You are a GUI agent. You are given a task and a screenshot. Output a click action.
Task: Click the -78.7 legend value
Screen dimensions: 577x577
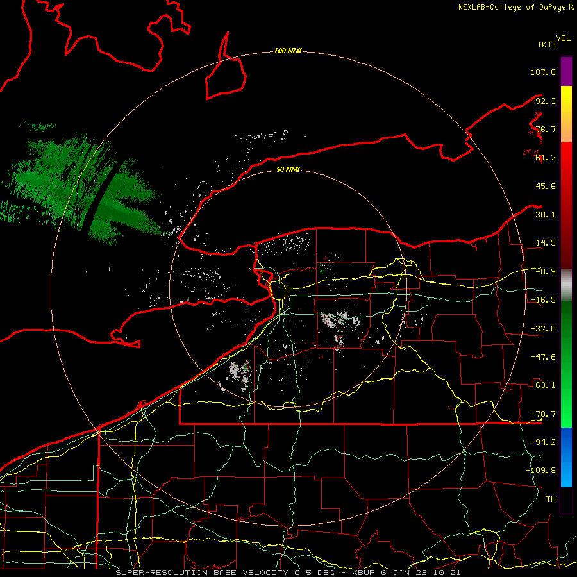543,414
